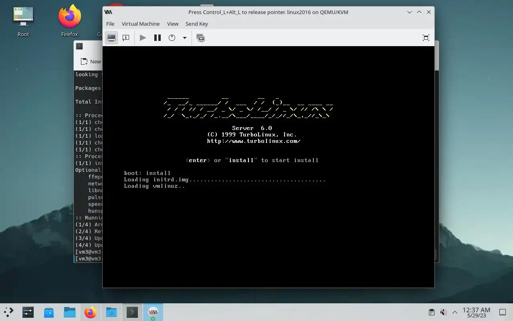Screen dimensions: 513x321
Task: Open System Settings from the taskbar
Action: pos(28,312)
